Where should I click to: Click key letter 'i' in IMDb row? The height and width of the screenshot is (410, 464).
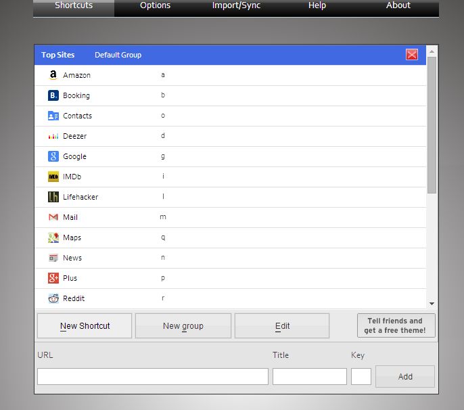click(x=163, y=176)
